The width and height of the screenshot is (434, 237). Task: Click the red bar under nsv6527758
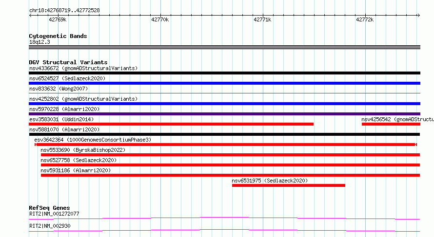click(230, 165)
